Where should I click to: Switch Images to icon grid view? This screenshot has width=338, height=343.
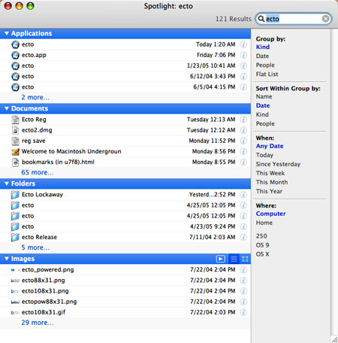[x=245, y=259]
